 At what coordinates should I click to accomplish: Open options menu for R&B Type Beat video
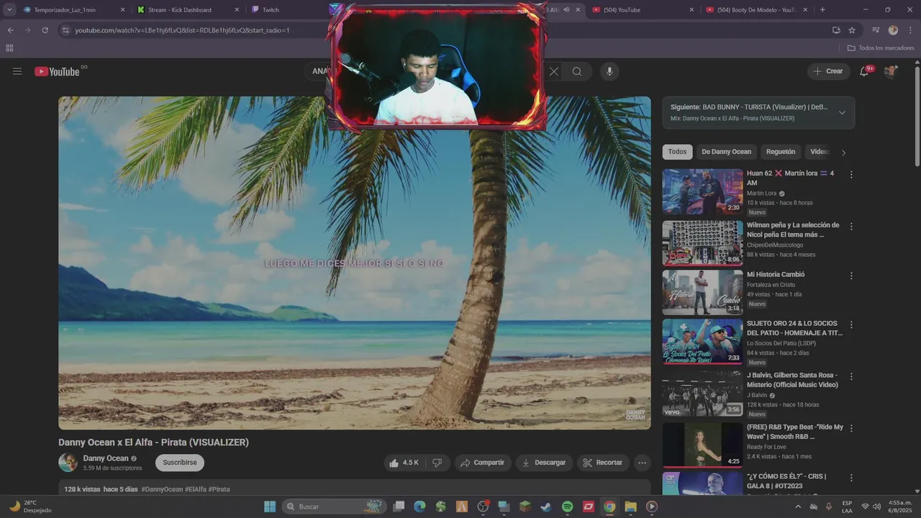click(851, 428)
